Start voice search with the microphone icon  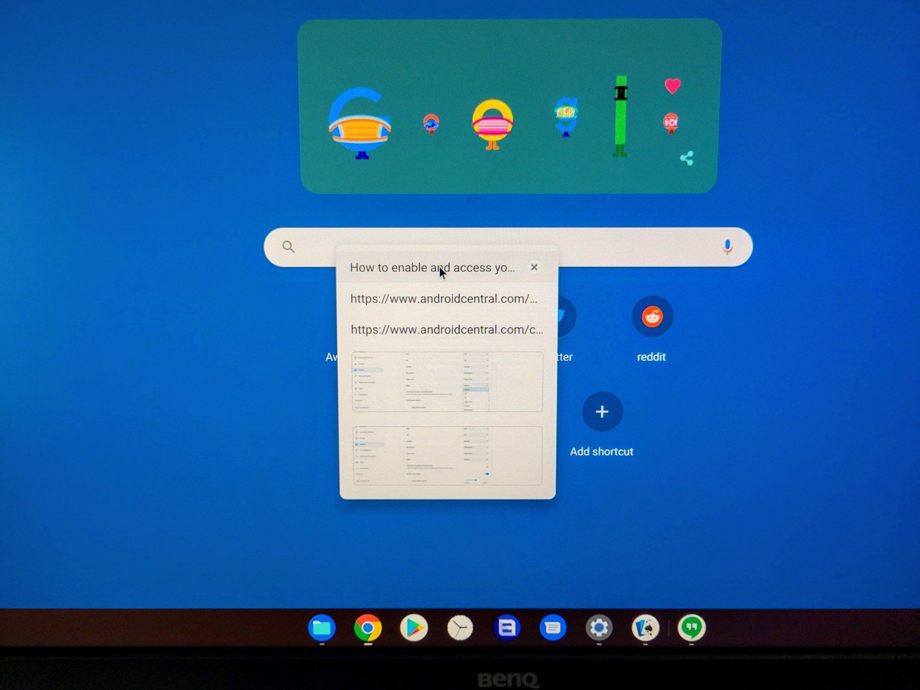[727, 247]
